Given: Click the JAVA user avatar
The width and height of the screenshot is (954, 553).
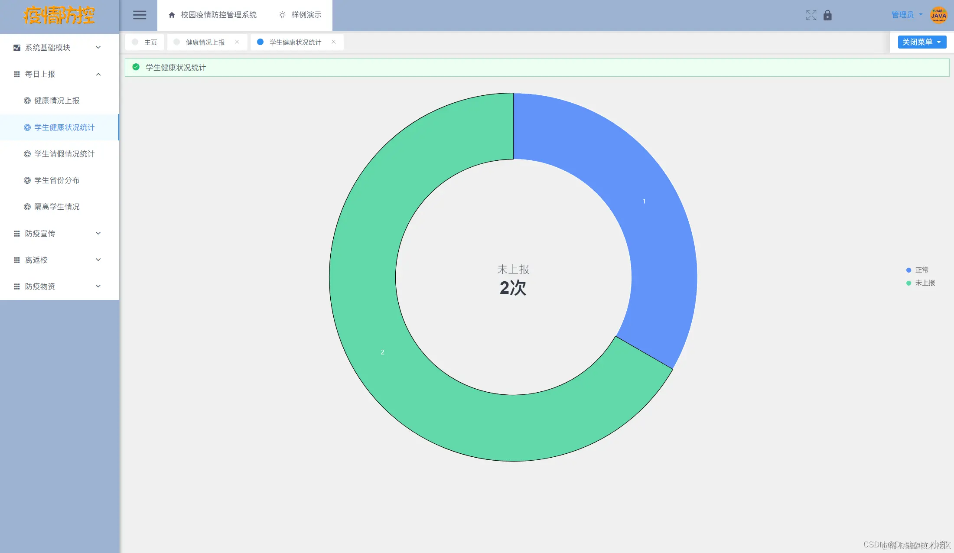Looking at the screenshot, I should coord(938,15).
